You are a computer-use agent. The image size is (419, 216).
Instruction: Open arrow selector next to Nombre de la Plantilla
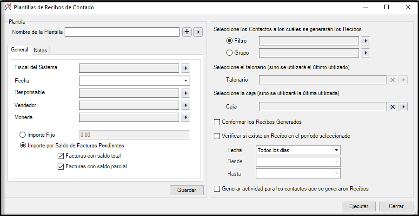[x=198, y=32]
